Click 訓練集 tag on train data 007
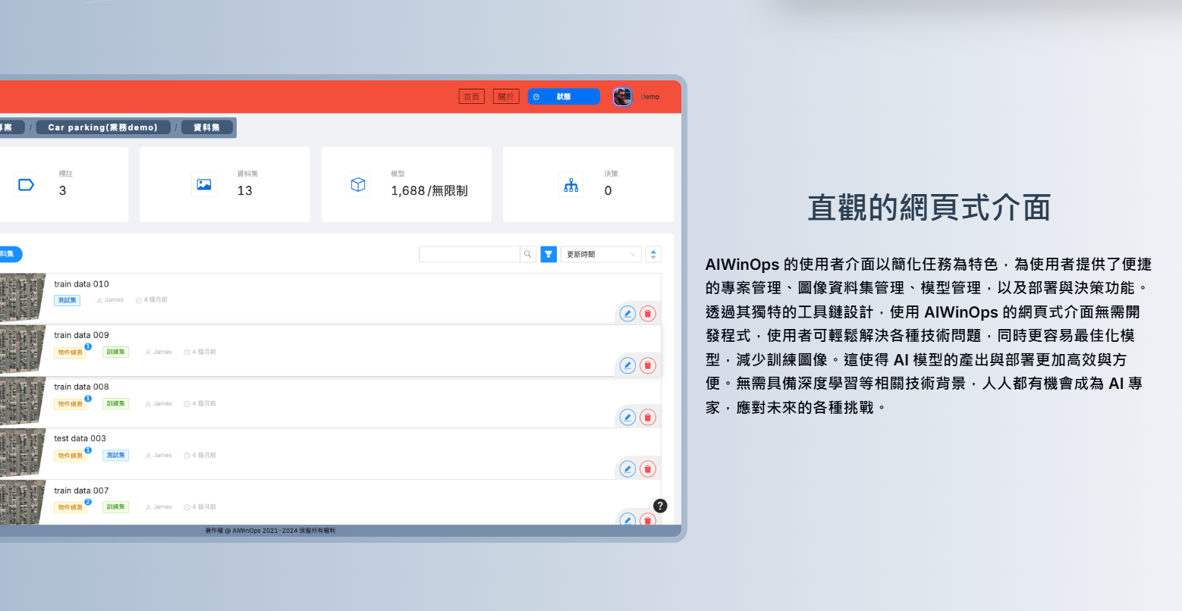Viewport: 1182px width, 611px height. [x=116, y=506]
